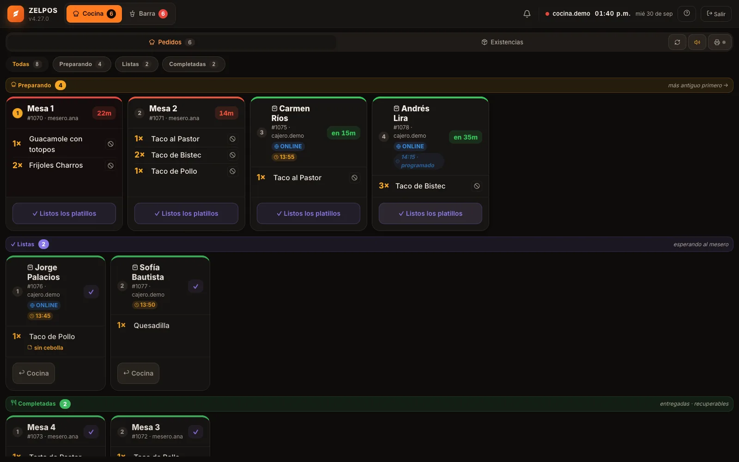Switch to the Barra station tab
This screenshot has width=739, height=462.
click(x=148, y=14)
